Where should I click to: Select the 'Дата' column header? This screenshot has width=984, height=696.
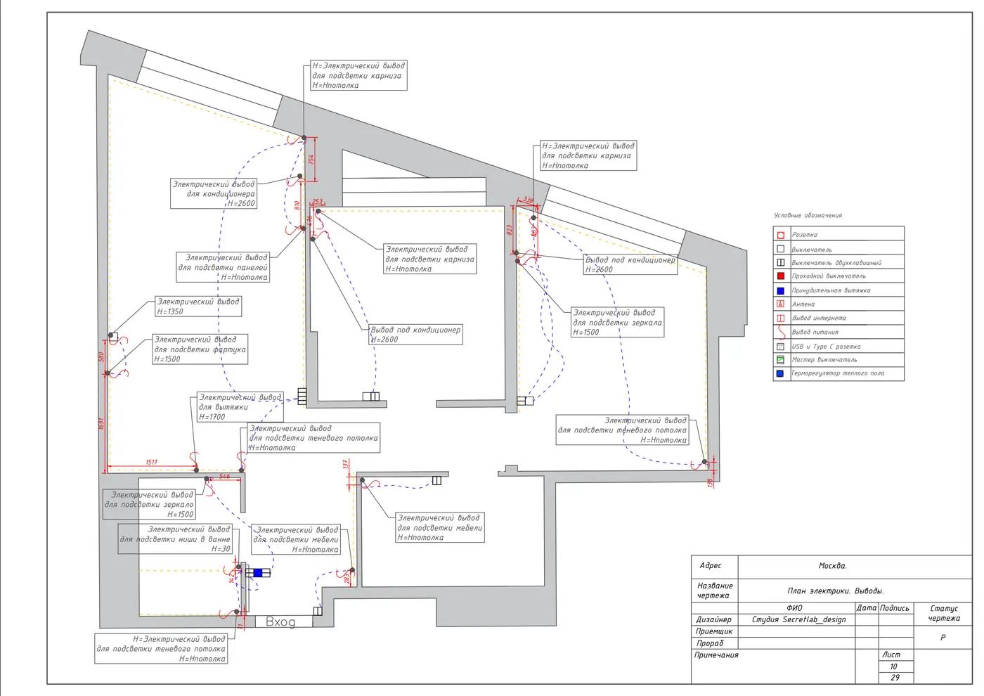click(x=867, y=608)
